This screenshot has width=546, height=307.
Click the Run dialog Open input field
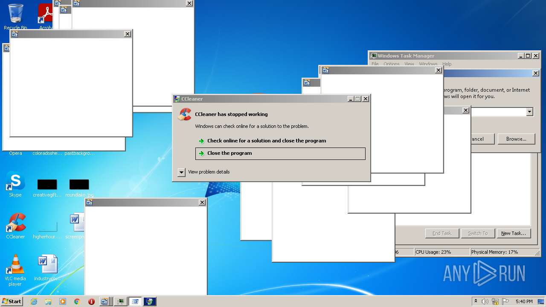[x=498, y=112]
